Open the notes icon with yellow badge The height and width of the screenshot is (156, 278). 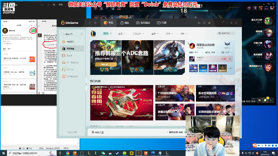[265, 100]
